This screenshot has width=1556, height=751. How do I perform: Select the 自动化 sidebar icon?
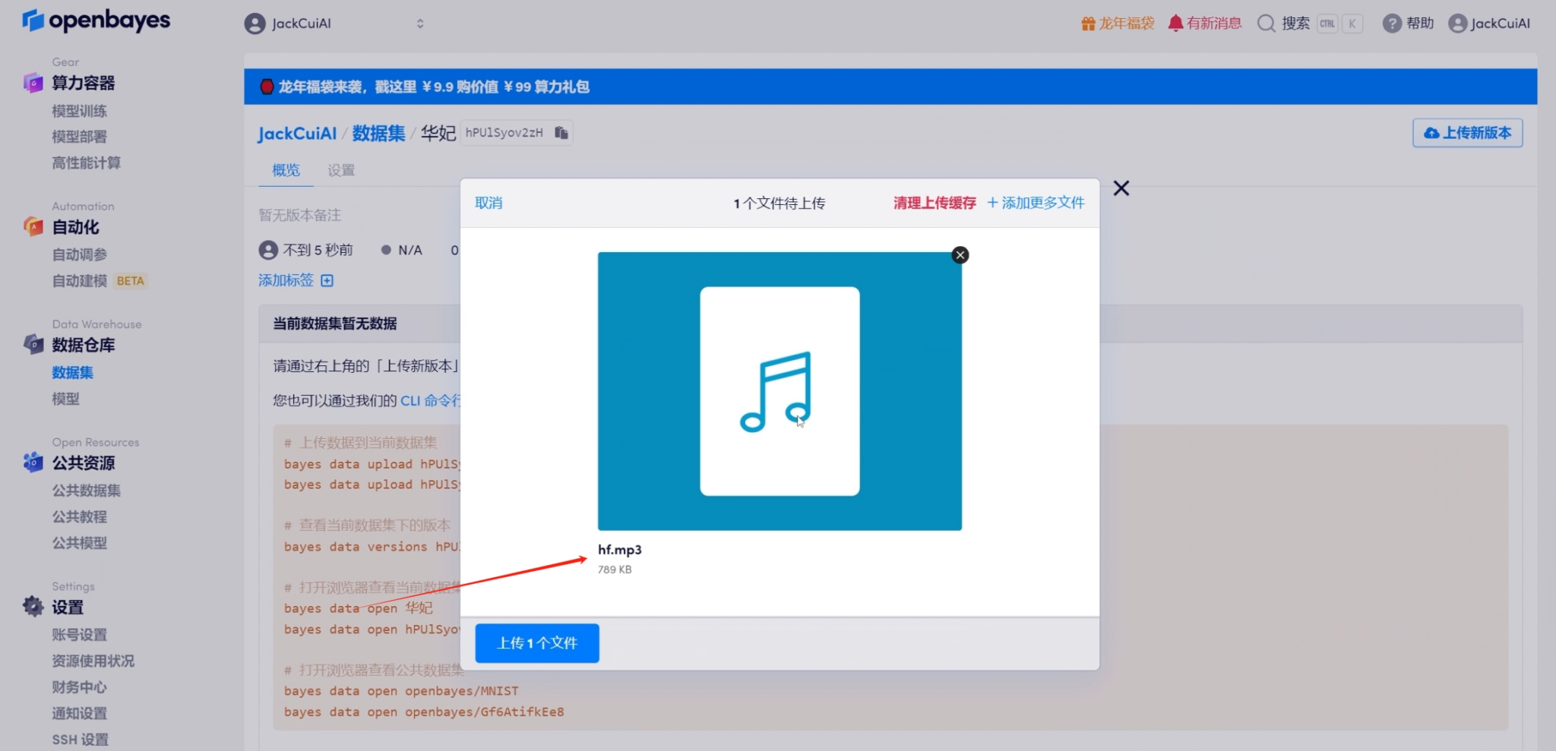click(33, 226)
